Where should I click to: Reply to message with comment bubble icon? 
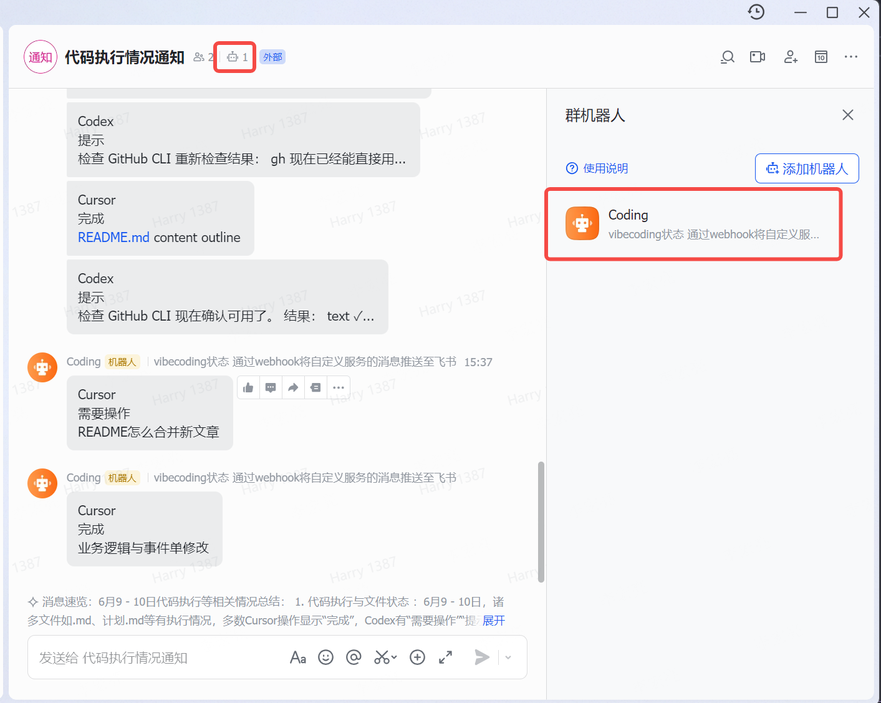pyautogui.click(x=271, y=387)
